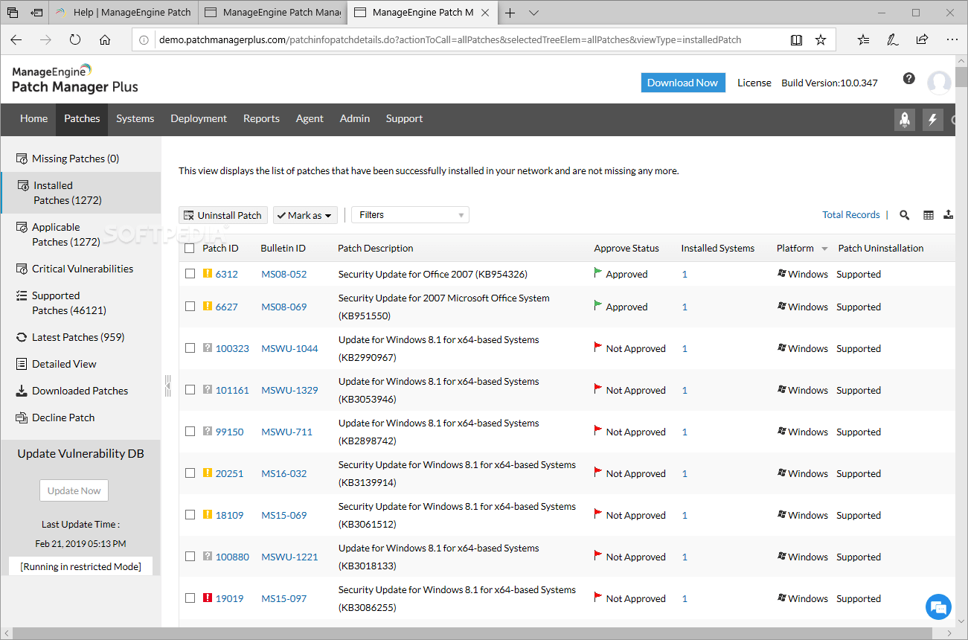Collapse the left sidebar splitter handle
This screenshot has height=640, width=968.
(167, 385)
